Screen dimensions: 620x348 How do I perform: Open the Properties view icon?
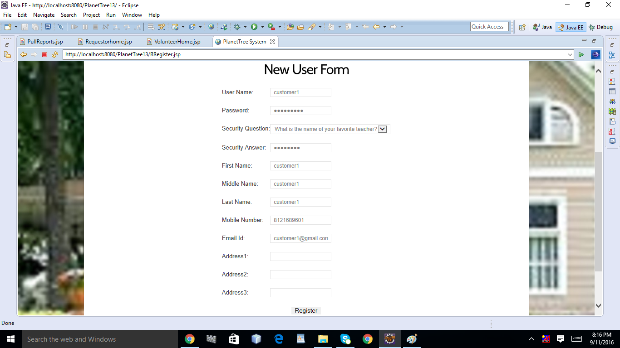pyautogui.click(x=612, y=92)
